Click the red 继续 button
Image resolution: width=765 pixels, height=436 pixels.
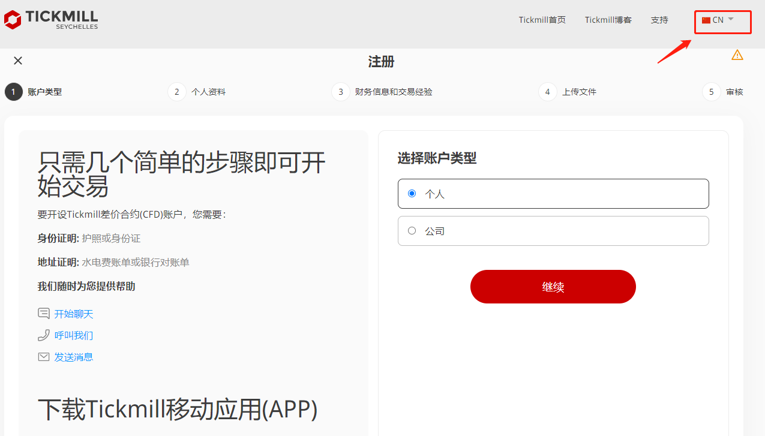click(x=553, y=287)
